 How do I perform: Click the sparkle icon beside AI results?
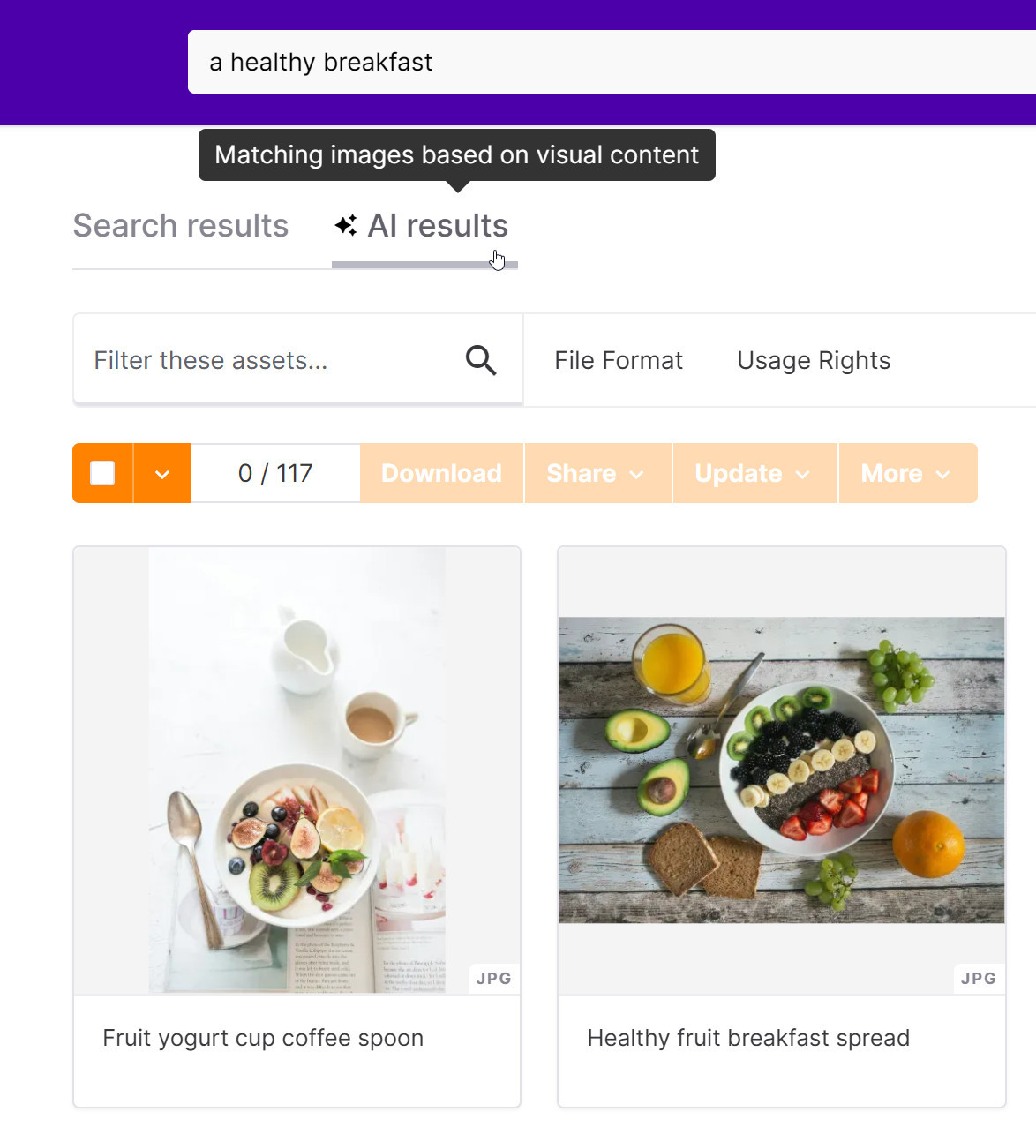pos(346,225)
